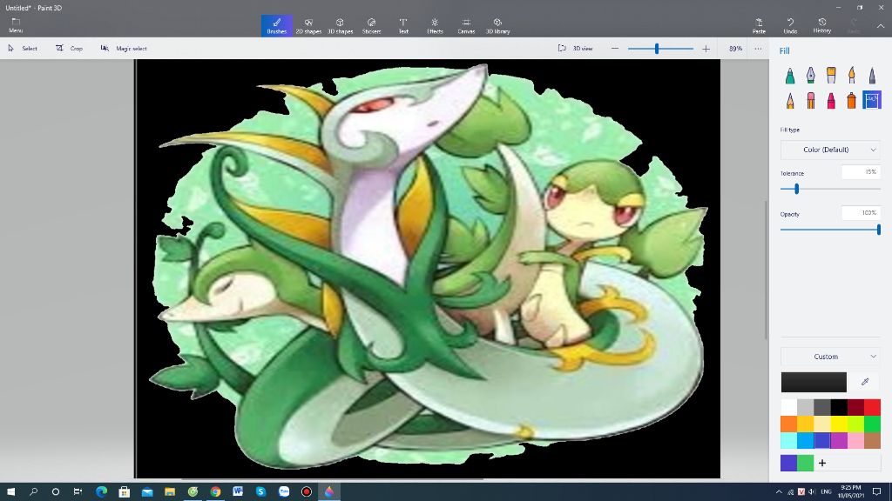The width and height of the screenshot is (892, 501).
Task: Choose the bright green color swatch
Action: [872, 424]
